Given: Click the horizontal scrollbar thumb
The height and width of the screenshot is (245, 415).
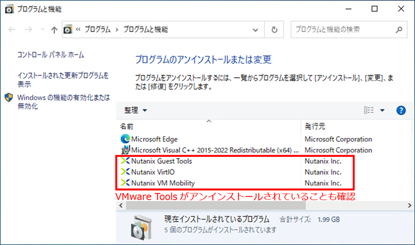Looking at the screenshot, I should [216, 206].
